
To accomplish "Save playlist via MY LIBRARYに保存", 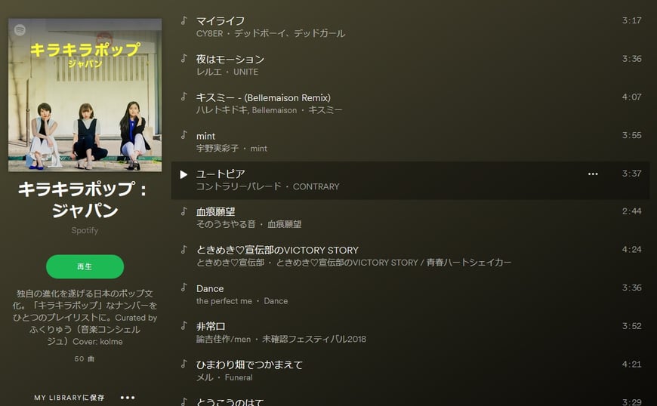I will point(69,397).
